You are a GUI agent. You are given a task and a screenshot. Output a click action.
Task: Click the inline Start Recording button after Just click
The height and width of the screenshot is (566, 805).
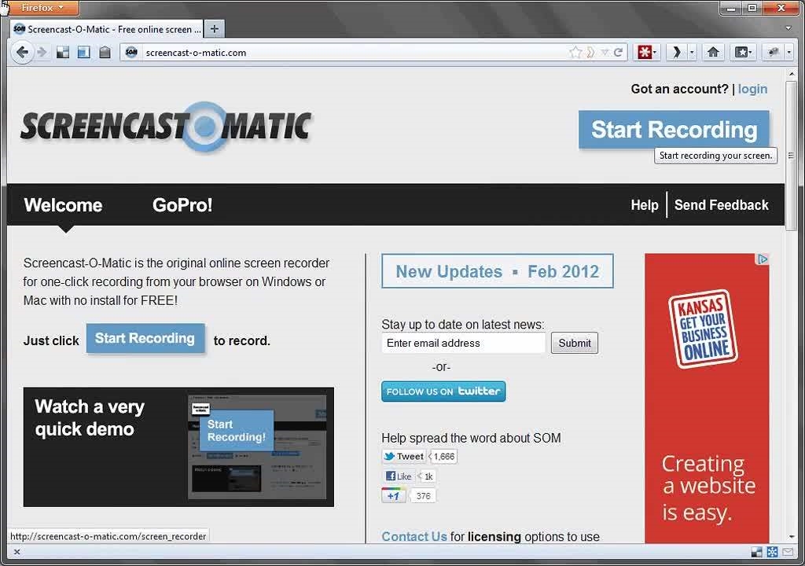coord(145,339)
